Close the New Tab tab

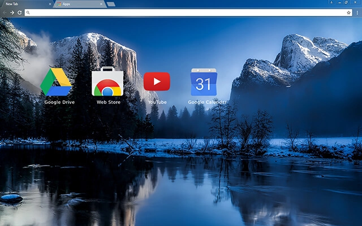pyautogui.click(x=50, y=4)
